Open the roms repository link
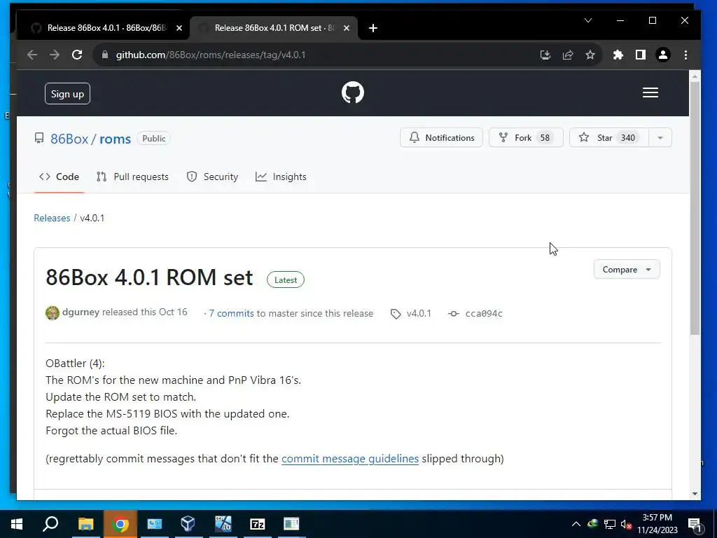 click(116, 139)
